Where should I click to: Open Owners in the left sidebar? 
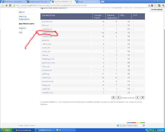(x=22, y=12)
